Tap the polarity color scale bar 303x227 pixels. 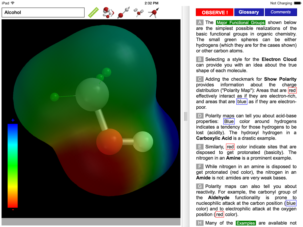pos(12,166)
